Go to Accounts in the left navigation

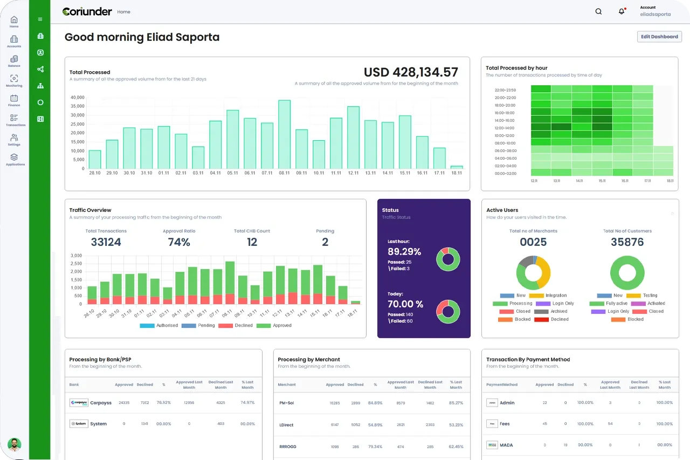(14, 42)
